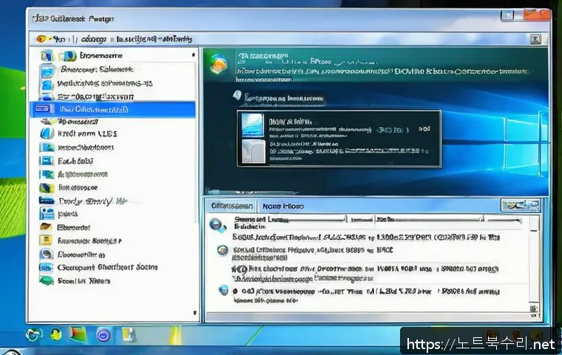Click the lower panel's vertical scrollbar track
This screenshot has height=355, width=562.
(x=534, y=260)
